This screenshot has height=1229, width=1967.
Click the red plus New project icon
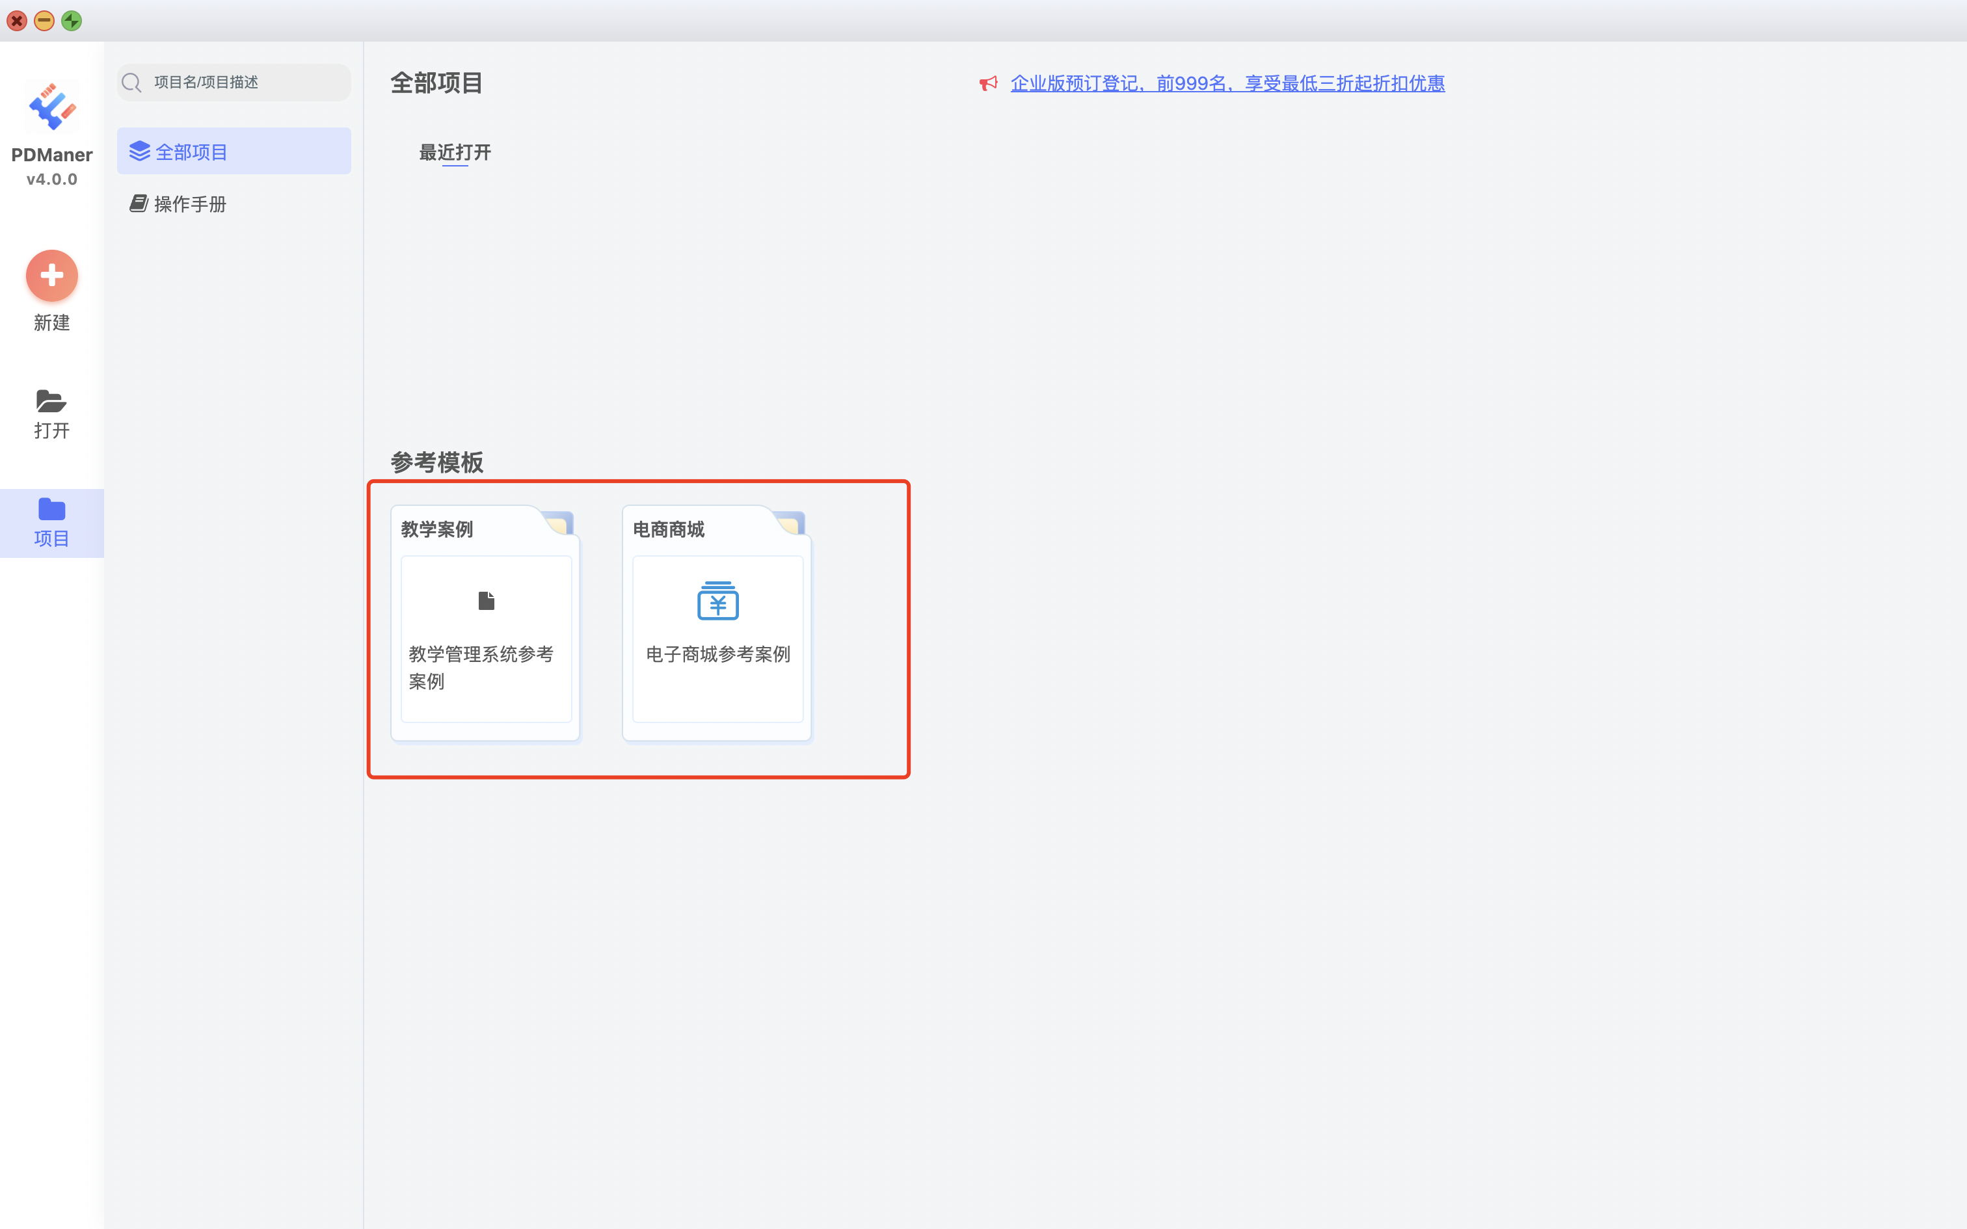click(51, 276)
